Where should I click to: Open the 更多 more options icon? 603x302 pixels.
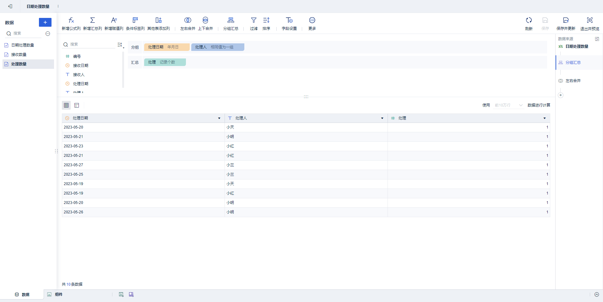click(x=312, y=20)
